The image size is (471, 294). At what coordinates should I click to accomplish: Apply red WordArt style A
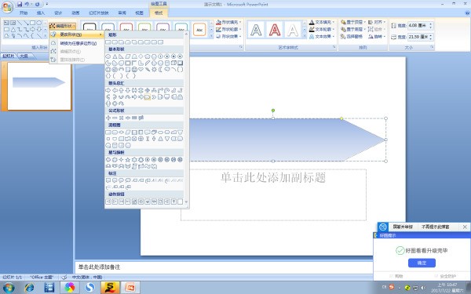click(x=275, y=30)
